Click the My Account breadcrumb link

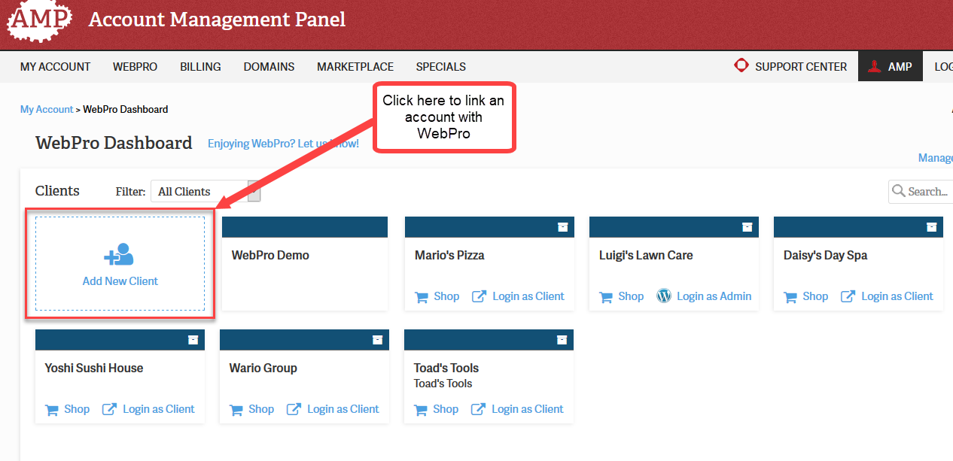[x=47, y=110]
